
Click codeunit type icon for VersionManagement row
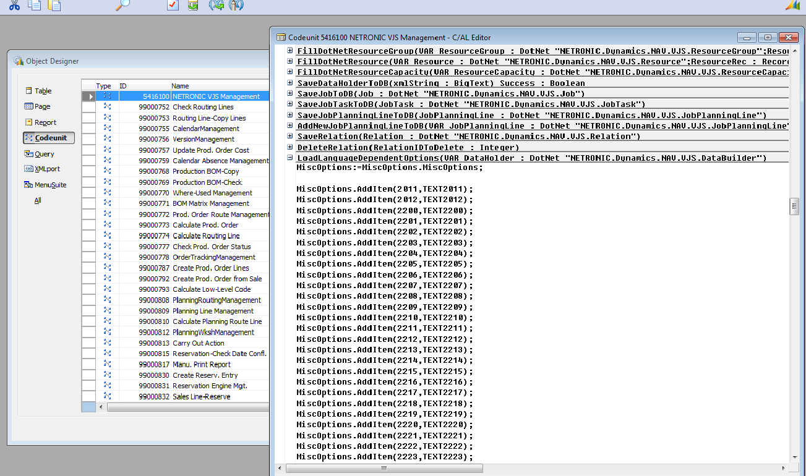107,139
